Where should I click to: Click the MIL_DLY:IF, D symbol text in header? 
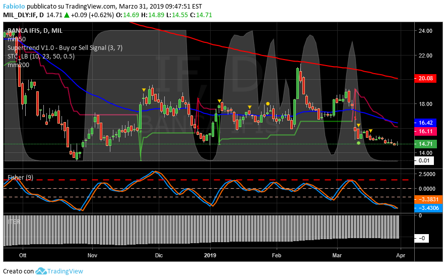coord(23,15)
